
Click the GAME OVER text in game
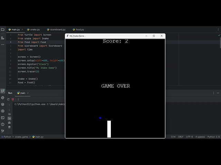(x=116, y=86)
